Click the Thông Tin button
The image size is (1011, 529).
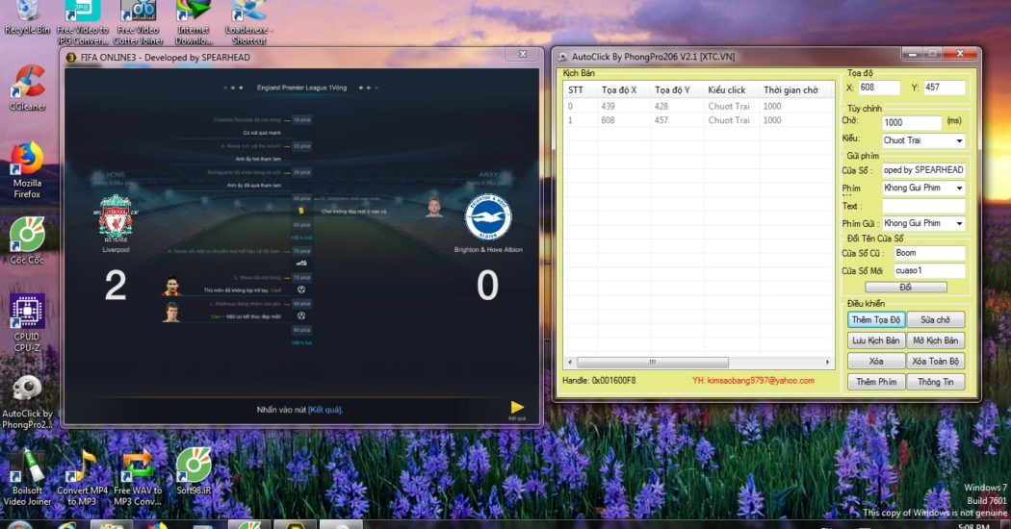[x=936, y=382]
